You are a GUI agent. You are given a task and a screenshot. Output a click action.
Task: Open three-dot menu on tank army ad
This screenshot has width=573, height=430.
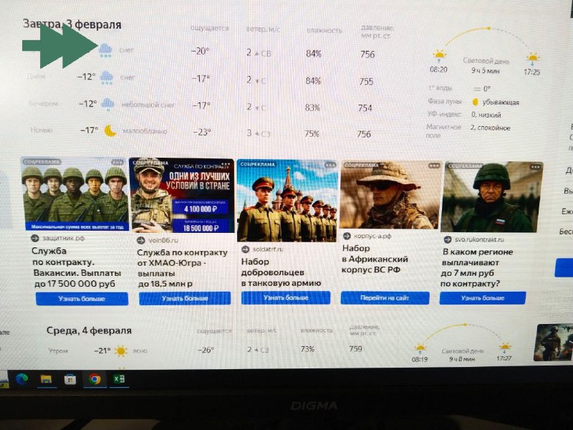(329, 164)
